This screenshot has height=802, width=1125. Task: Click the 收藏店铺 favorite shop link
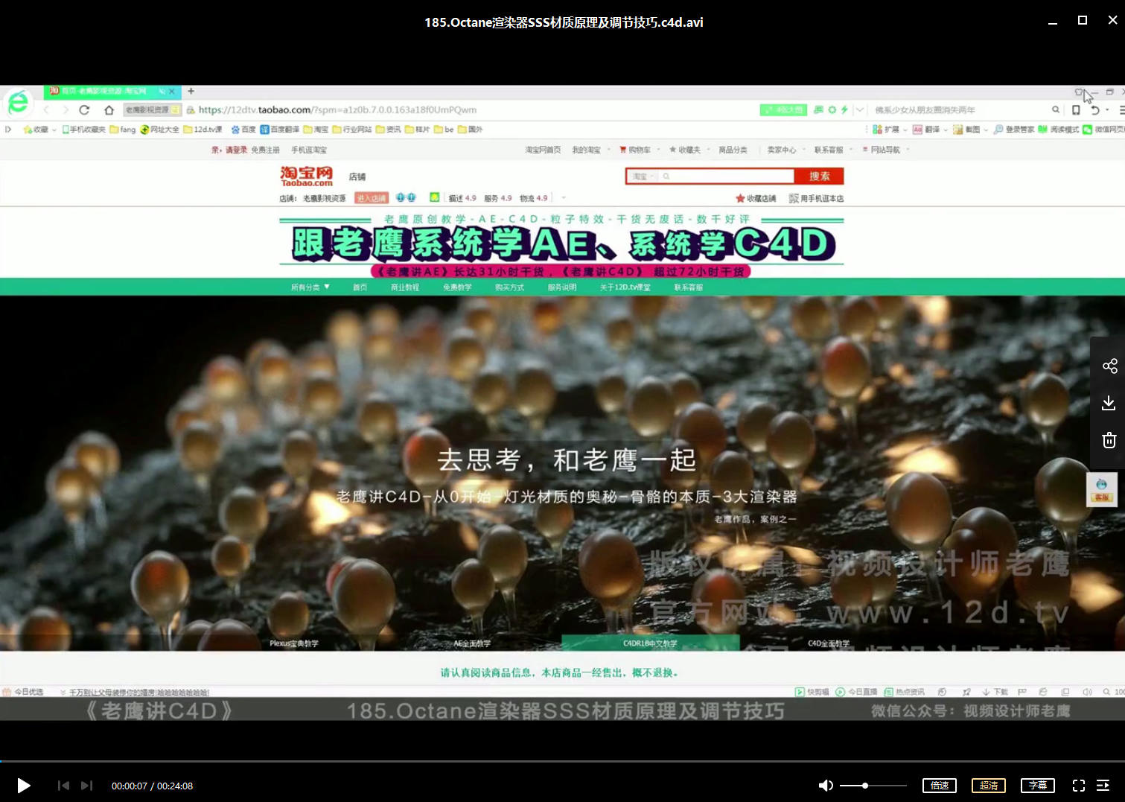point(756,199)
